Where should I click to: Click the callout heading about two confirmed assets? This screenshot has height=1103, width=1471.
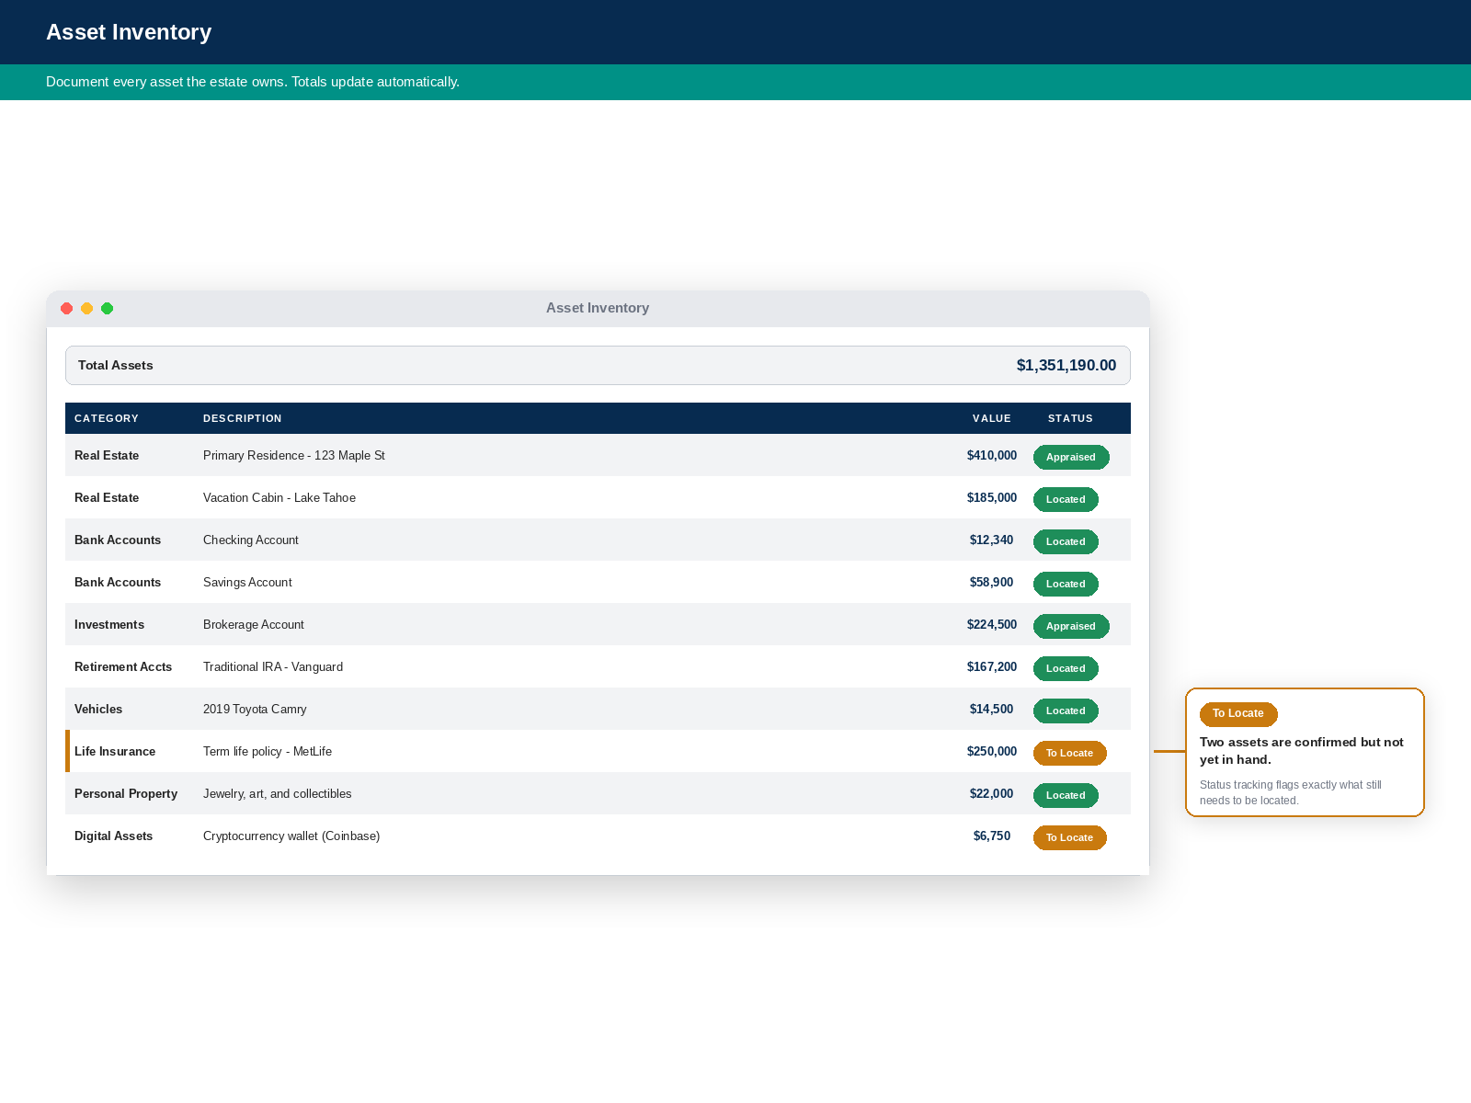coord(1302,751)
